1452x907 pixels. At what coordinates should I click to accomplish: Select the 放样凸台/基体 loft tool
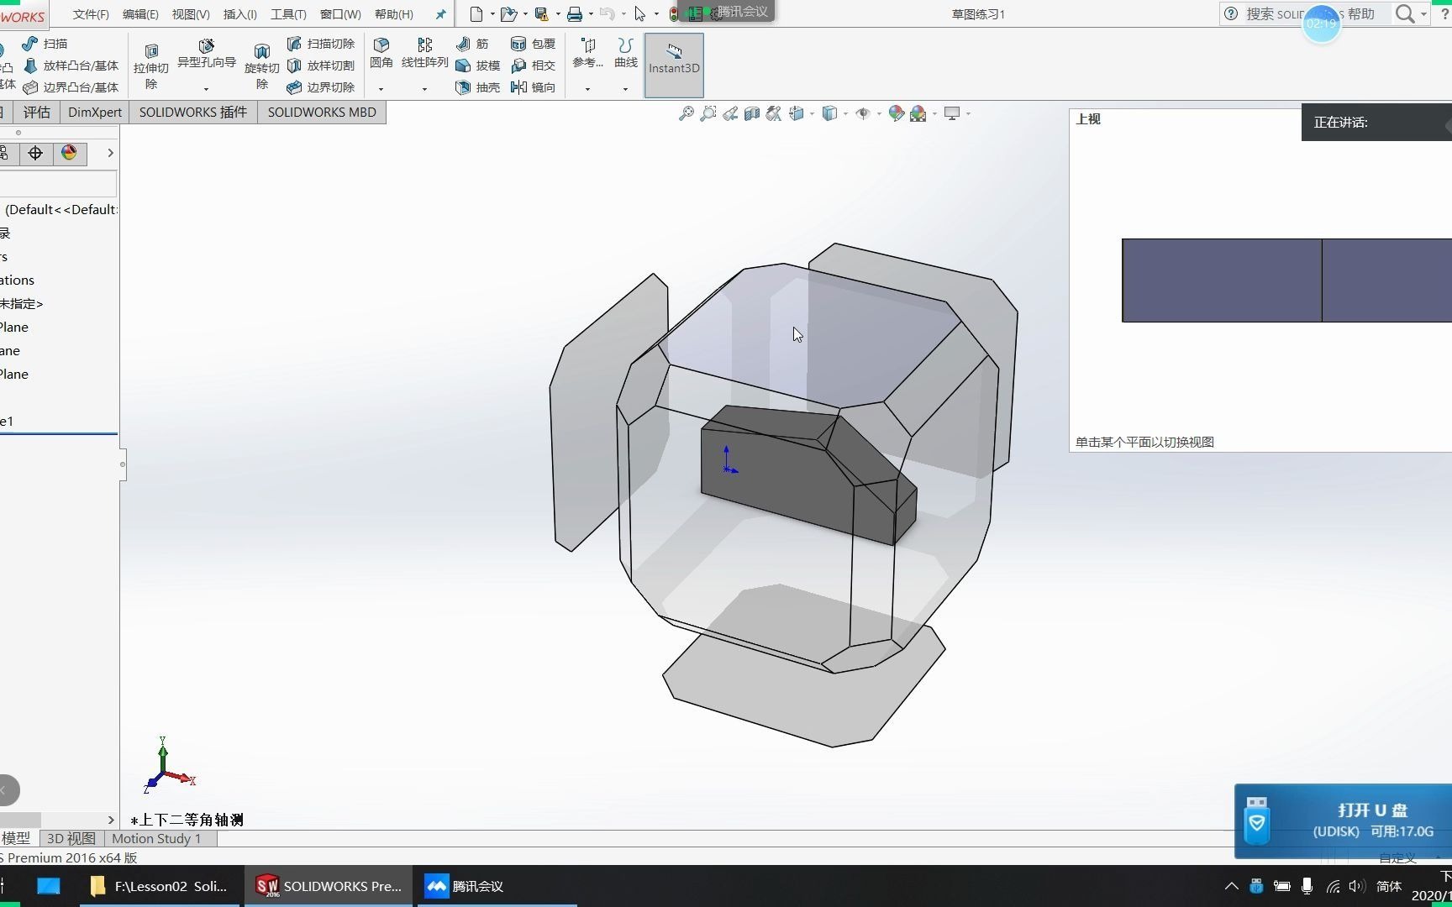click(x=71, y=66)
